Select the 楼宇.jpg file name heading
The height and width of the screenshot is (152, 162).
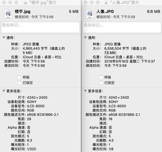(23, 11)
